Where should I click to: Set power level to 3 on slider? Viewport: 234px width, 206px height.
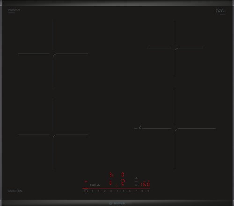(111, 191)
